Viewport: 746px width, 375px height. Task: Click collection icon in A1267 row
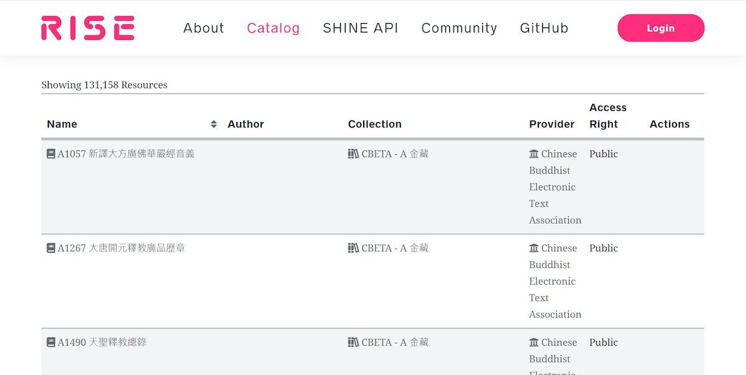(353, 248)
